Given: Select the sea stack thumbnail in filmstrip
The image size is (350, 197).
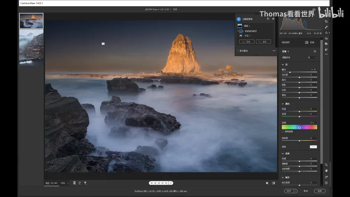Looking at the screenshot, I should (31, 21).
